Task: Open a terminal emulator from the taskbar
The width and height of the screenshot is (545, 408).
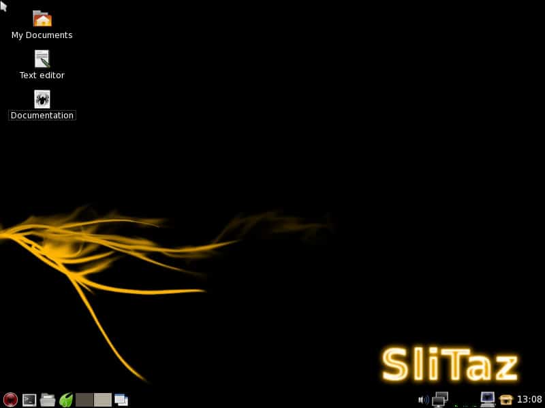Action: (29, 398)
